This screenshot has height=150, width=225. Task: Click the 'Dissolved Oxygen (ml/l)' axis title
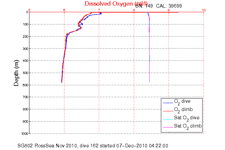coord(116,4)
